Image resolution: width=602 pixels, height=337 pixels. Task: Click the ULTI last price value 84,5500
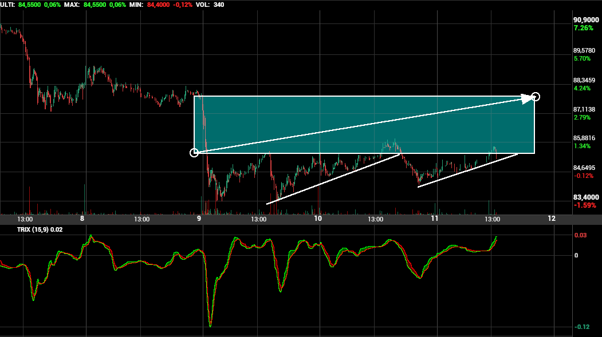(30, 5)
